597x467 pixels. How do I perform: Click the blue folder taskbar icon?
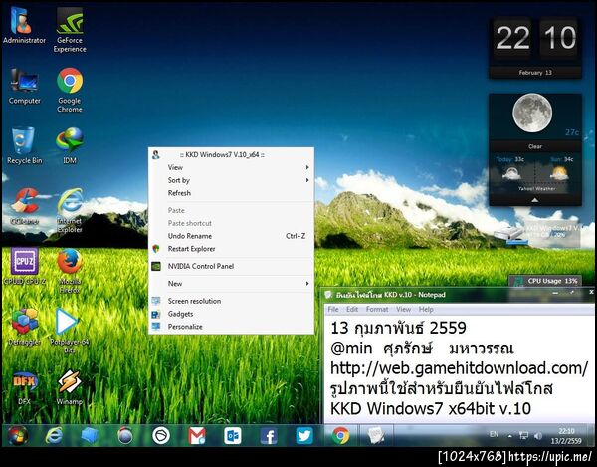90,435
